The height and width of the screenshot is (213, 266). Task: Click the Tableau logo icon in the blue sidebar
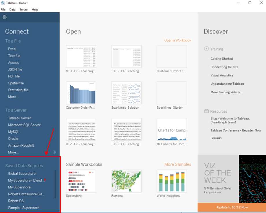4,17
